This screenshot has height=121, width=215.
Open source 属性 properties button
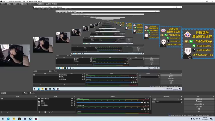click(26, 93)
